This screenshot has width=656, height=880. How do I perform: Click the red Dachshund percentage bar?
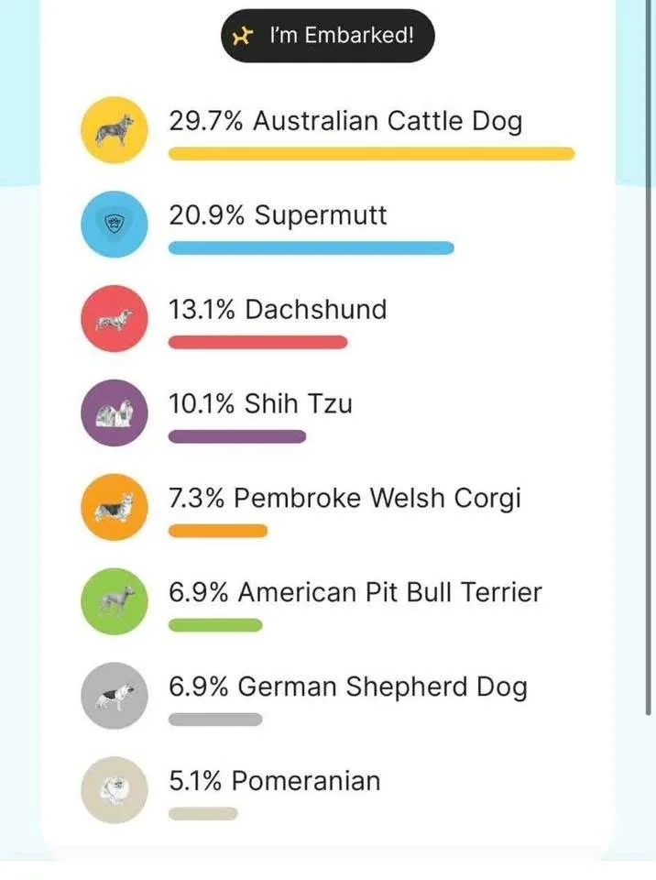(x=258, y=343)
